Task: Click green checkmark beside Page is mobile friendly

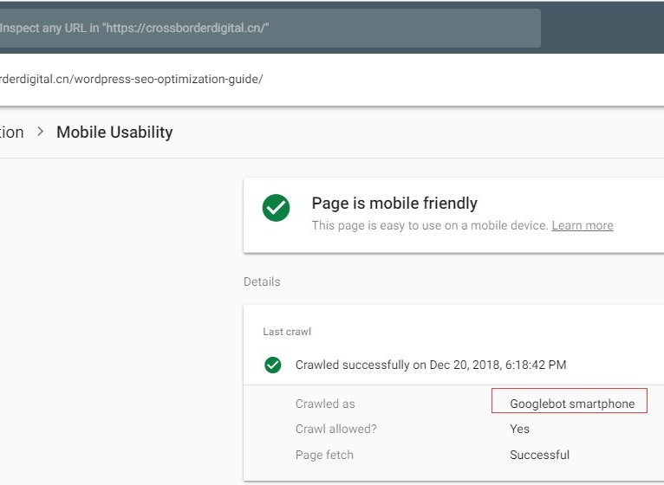Action: 276,208
